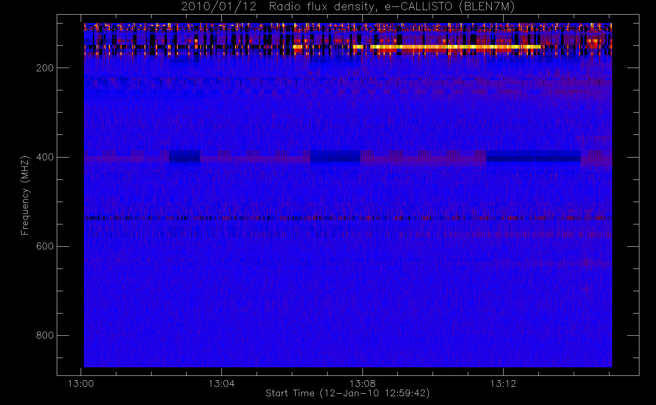656x405 pixels.
Task: Click the dark interference line near 540 MHz
Action: [x=348, y=218]
